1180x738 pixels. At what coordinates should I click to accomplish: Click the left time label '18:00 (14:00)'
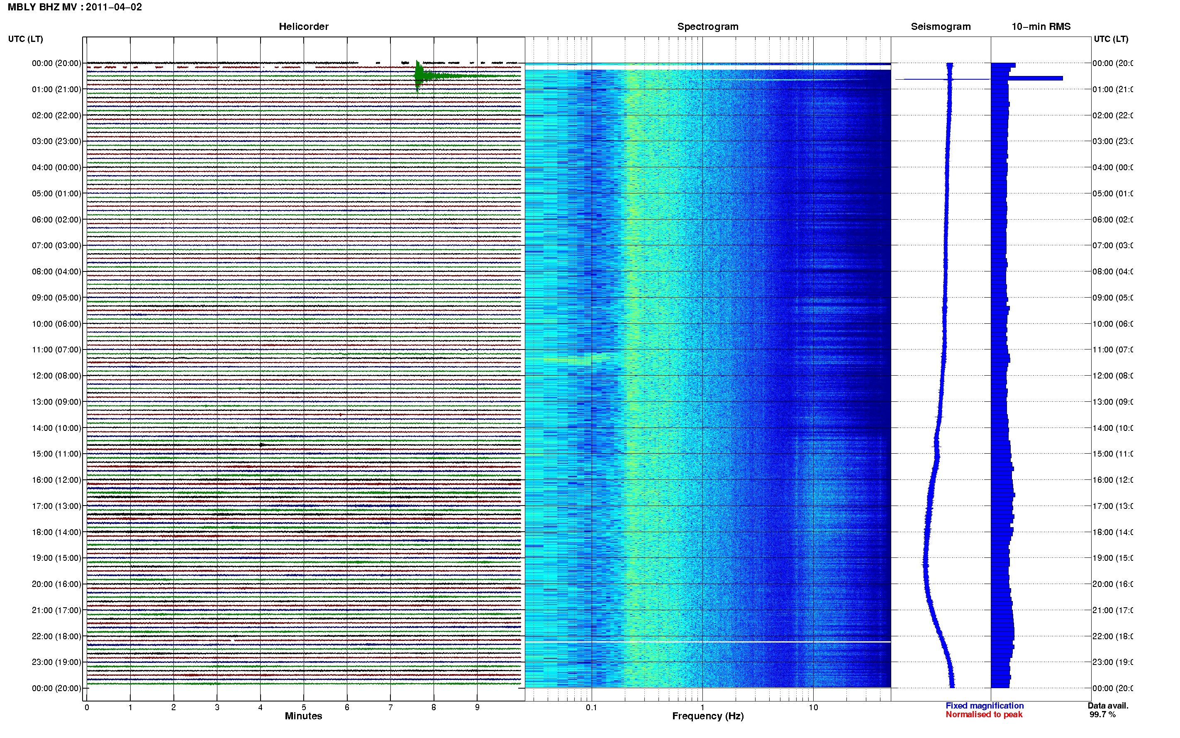(56, 533)
